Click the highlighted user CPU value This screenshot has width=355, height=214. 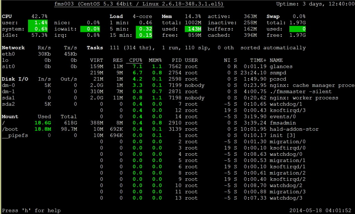click(38, 23)
